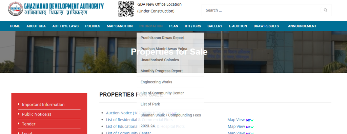Open the MAP SANCTION menu
Viewport: 347px width, 134px height.
point(120,26)
